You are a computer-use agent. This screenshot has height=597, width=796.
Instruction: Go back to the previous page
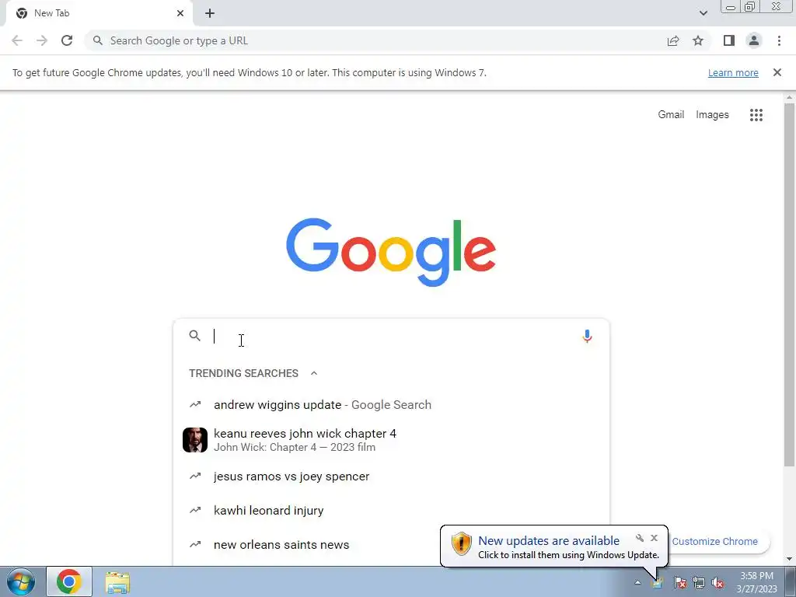click(x=17, y=40)
